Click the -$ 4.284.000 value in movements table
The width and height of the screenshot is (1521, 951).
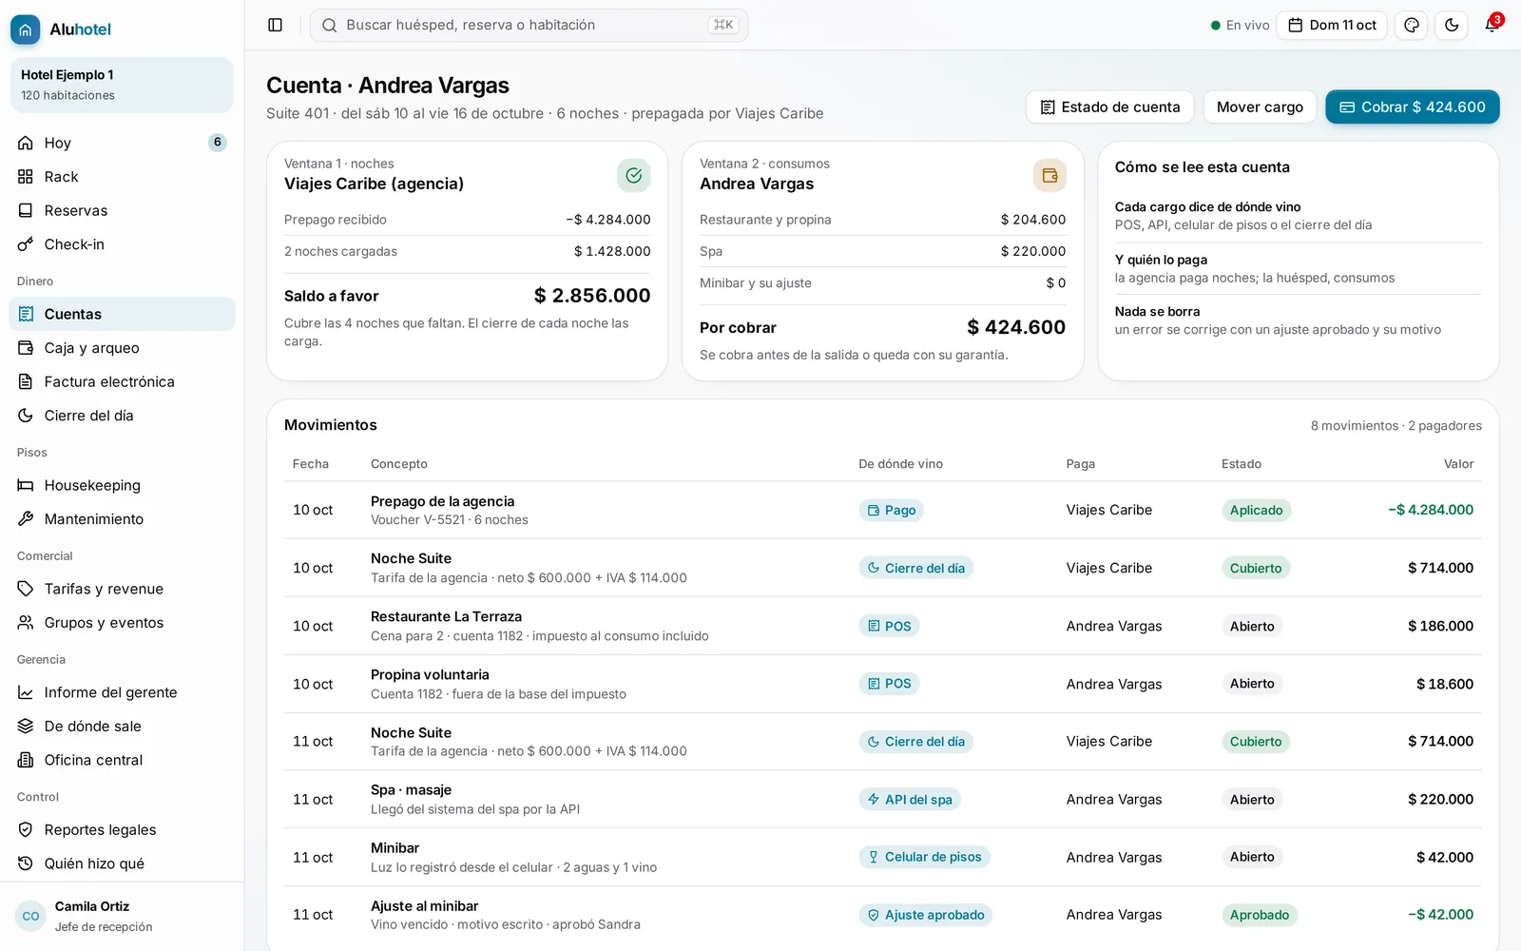[1431, 511]
